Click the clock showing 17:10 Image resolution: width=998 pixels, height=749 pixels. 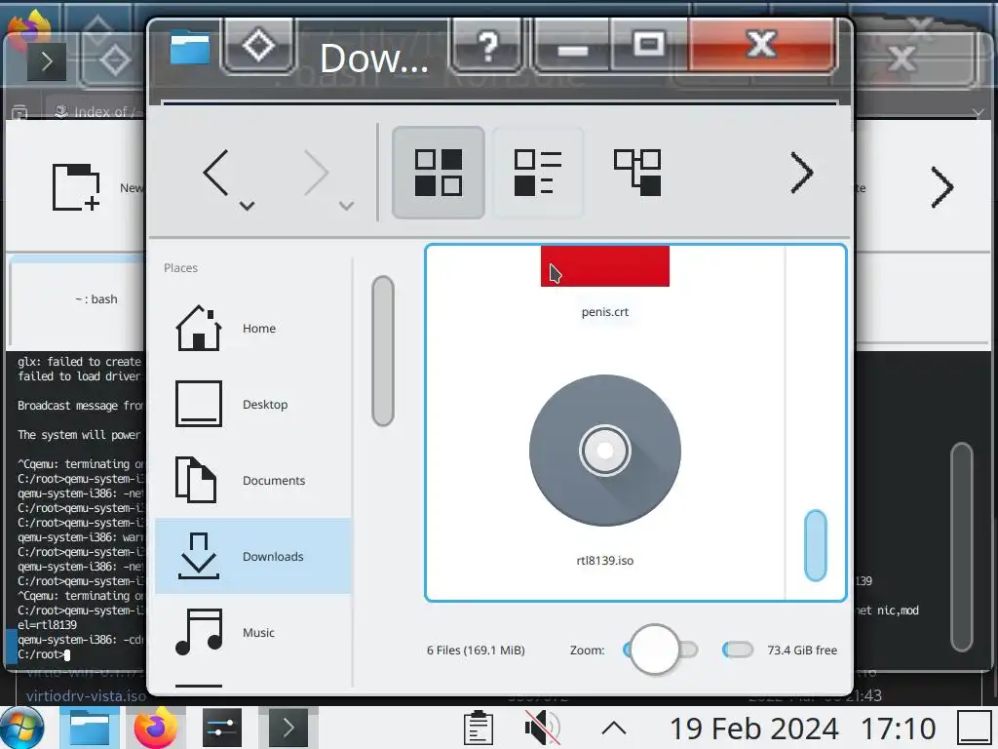(x=898, y=728)
